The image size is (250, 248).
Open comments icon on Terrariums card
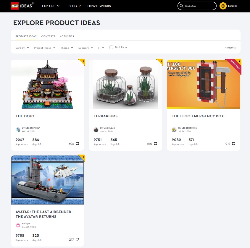[x=155, y=144]
